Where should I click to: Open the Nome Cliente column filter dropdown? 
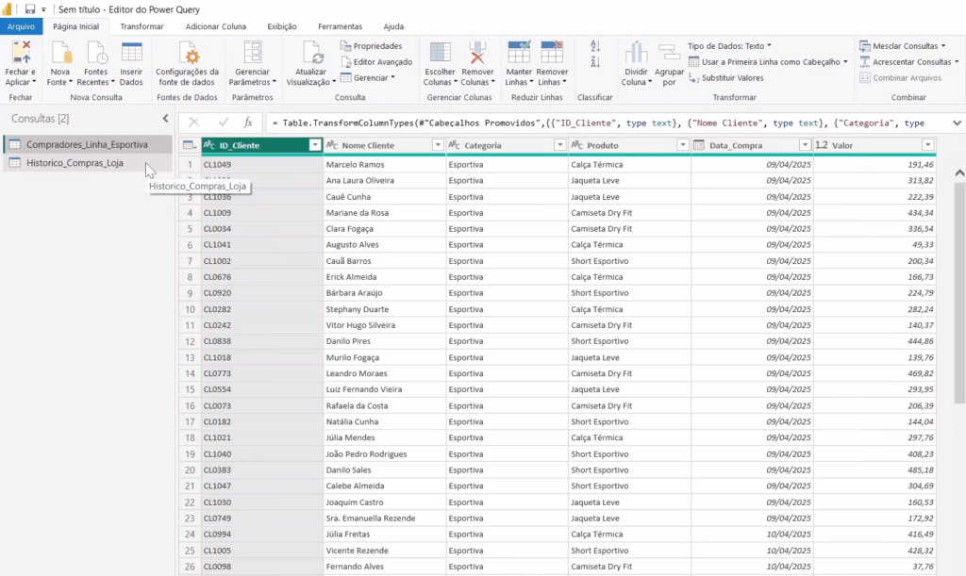click(438, 145)
